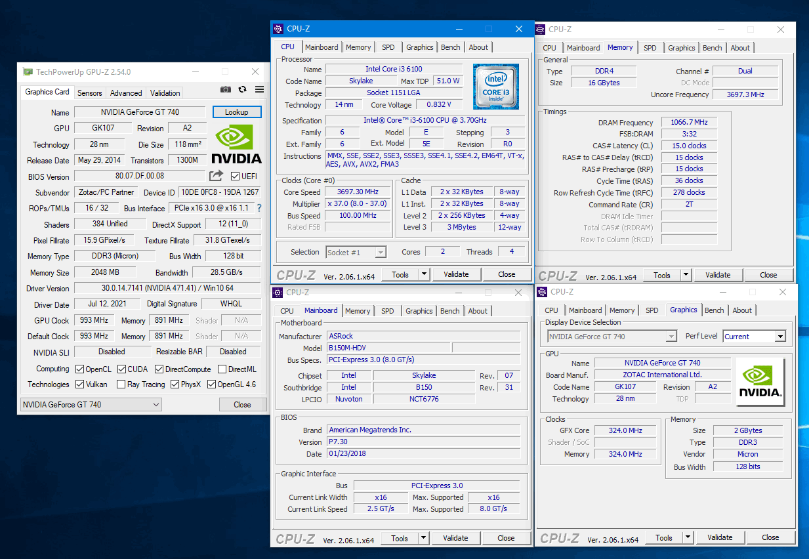The height and width of the screenshot is (559, 809).
Task: Select the Validation tab in GPU-Z
Action: pos(165,93)
